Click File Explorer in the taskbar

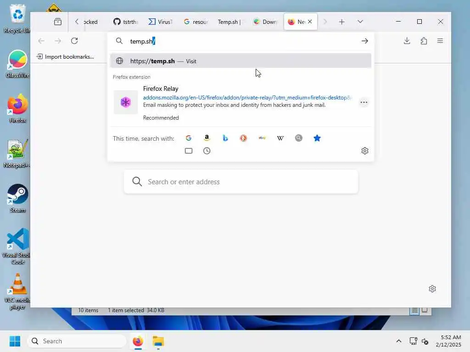coord(158,341)
